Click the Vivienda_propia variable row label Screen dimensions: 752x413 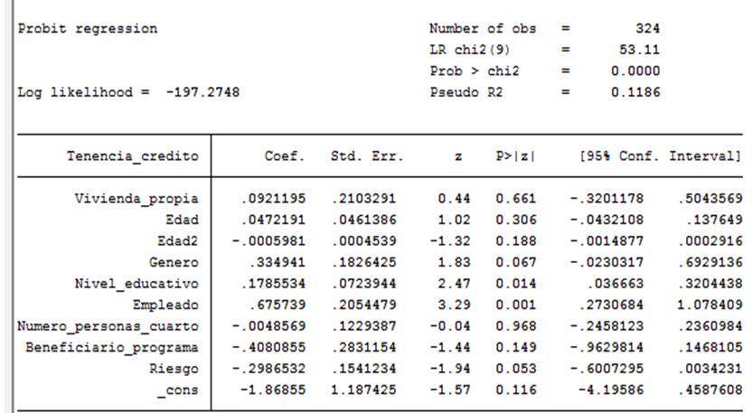pyautogui.click(x=136, y=199)
